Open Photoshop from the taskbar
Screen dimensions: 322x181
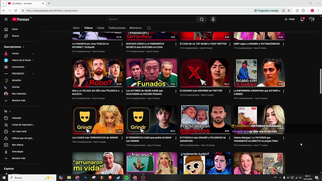click(x=86, y=178)
